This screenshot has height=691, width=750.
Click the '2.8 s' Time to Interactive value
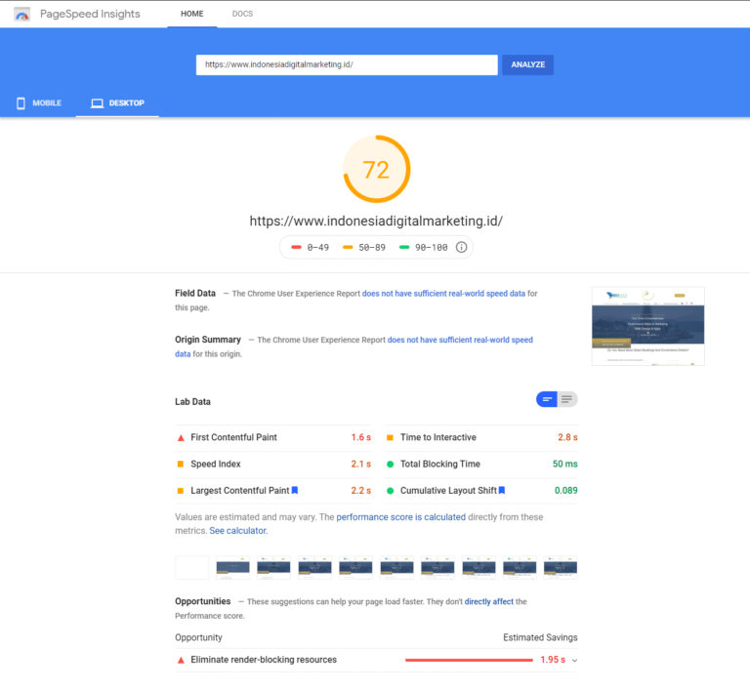[567, 437]
